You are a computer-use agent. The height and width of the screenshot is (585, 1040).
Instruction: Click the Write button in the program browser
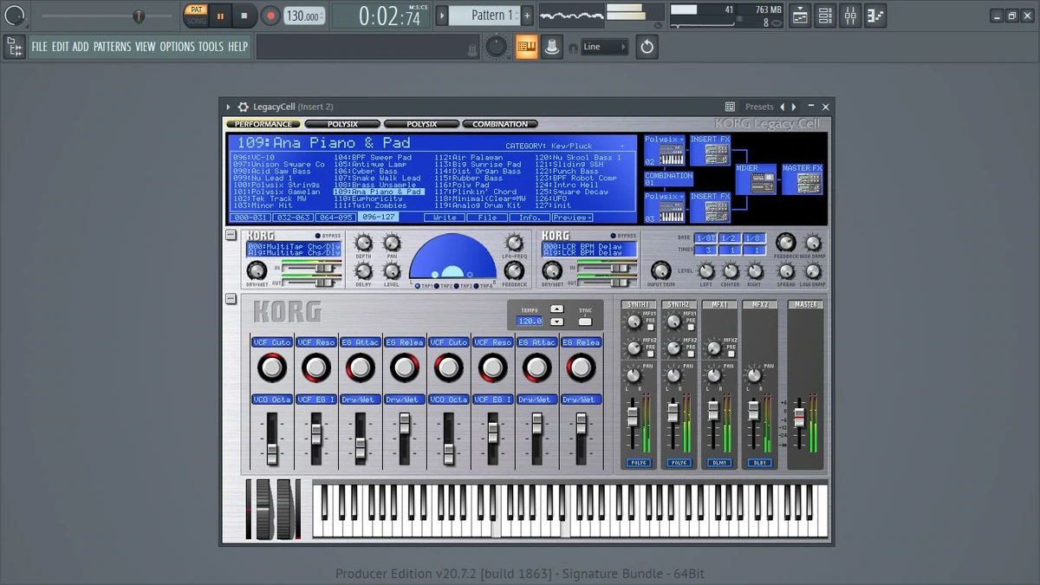[x=445, y=218]
